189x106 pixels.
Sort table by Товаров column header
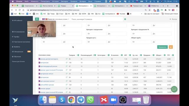tap(72, 55)
